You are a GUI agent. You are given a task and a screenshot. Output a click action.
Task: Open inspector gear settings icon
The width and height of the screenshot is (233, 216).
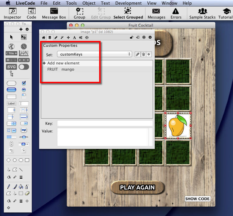[150, 37]
